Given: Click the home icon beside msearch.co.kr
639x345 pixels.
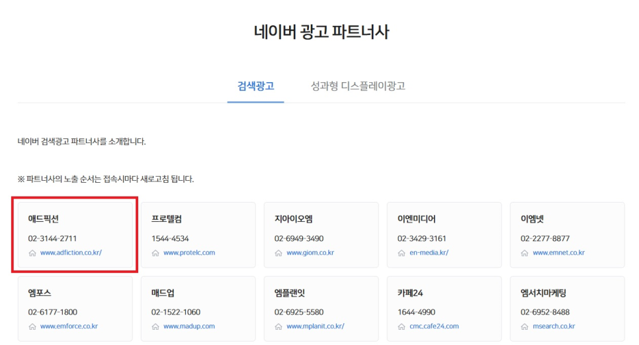Looking at the screenshot, I should 525,326.
